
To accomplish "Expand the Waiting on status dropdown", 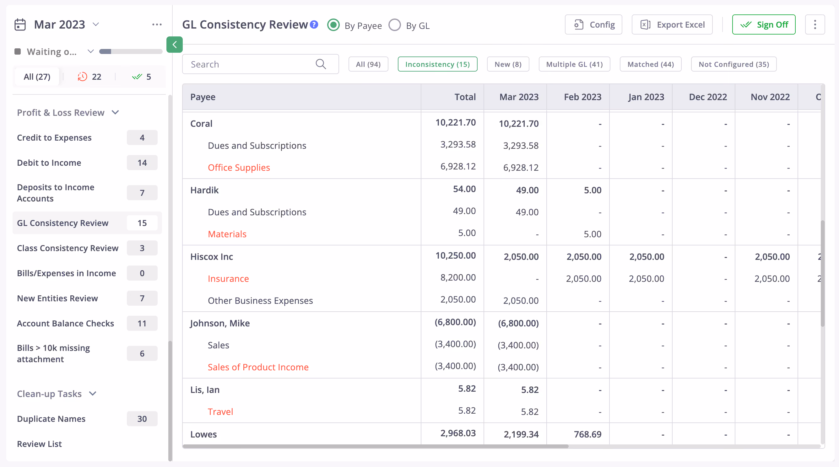I will pos(90,51).
